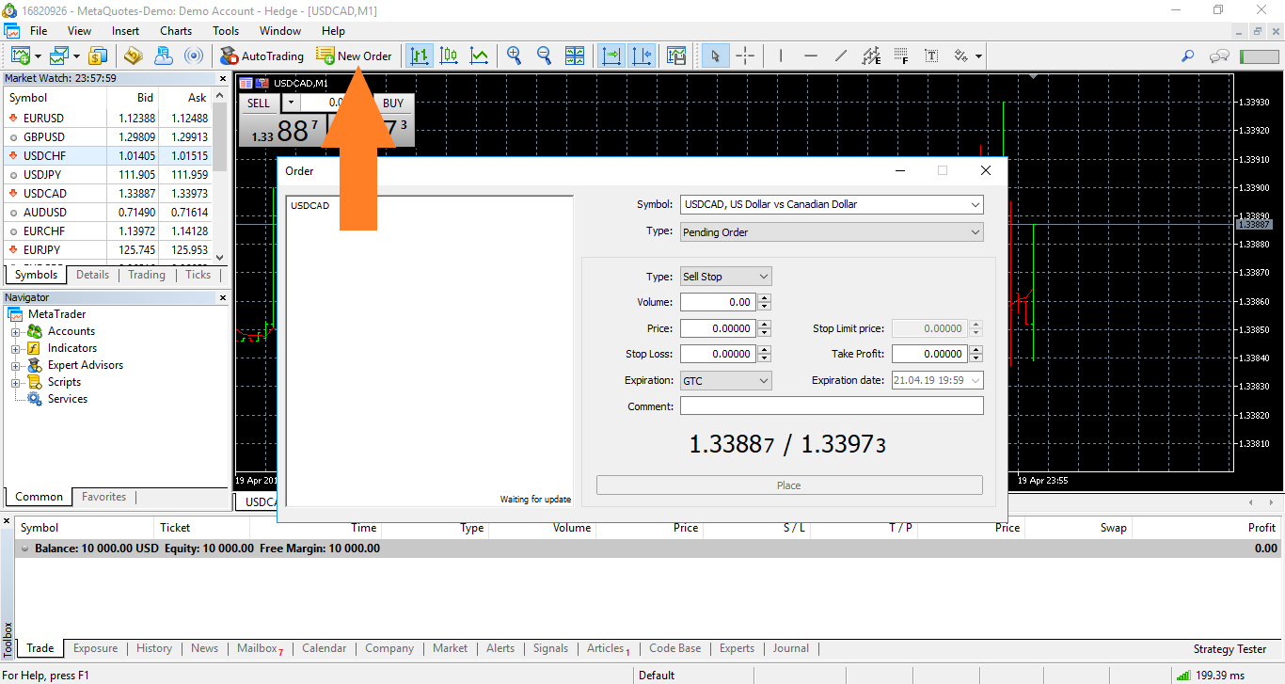Select the Vertical Line drawing tool
1285x684 pixels.
coord(780,56)
